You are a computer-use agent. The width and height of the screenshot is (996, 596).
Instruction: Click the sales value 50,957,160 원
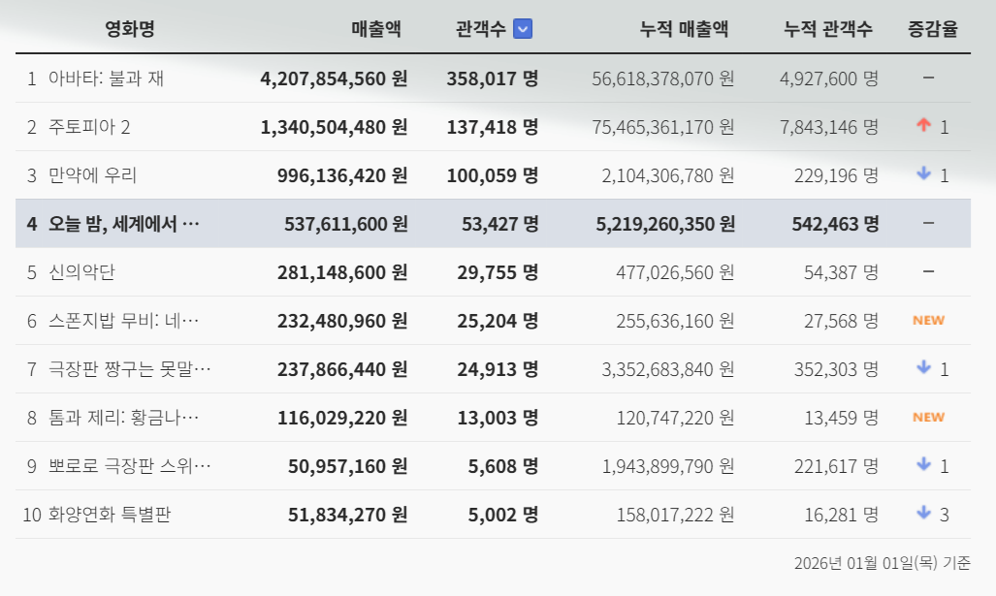pyautogui.click(x=347, y=466)
